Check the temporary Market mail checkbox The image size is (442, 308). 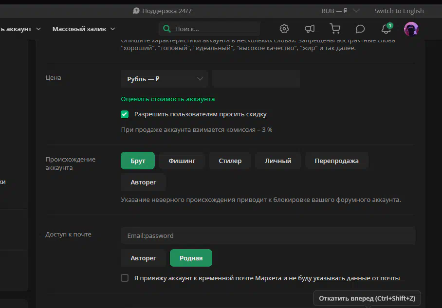125,278
